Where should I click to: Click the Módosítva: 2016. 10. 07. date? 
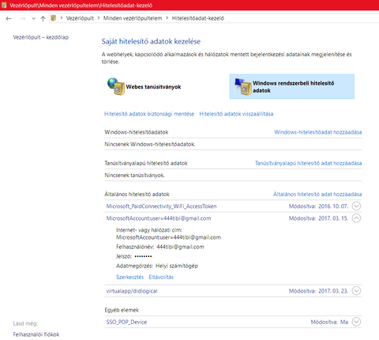coord(318,206)
